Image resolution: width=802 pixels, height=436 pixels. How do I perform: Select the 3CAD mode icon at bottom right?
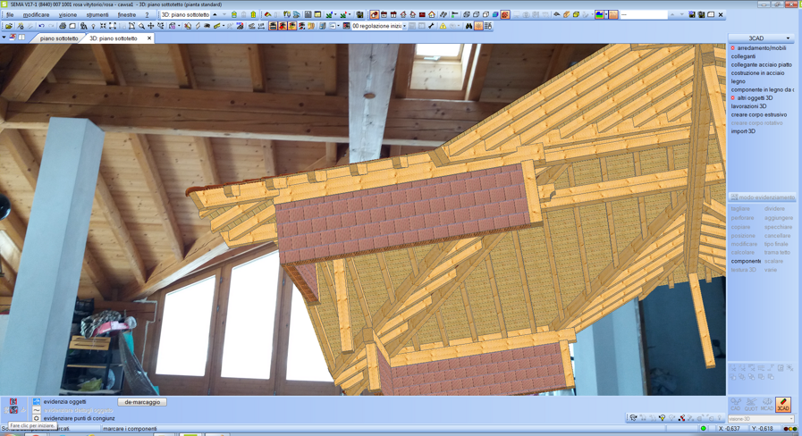click(x=782, y=405)
